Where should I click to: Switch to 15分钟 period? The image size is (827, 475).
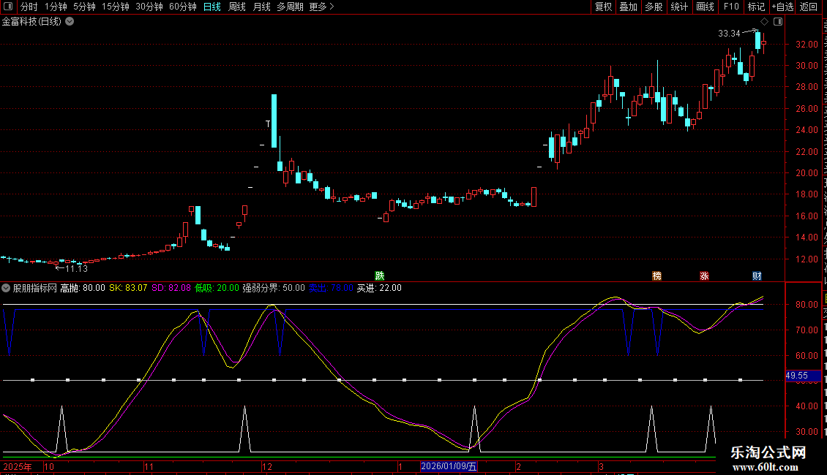[x=116, y=7]
